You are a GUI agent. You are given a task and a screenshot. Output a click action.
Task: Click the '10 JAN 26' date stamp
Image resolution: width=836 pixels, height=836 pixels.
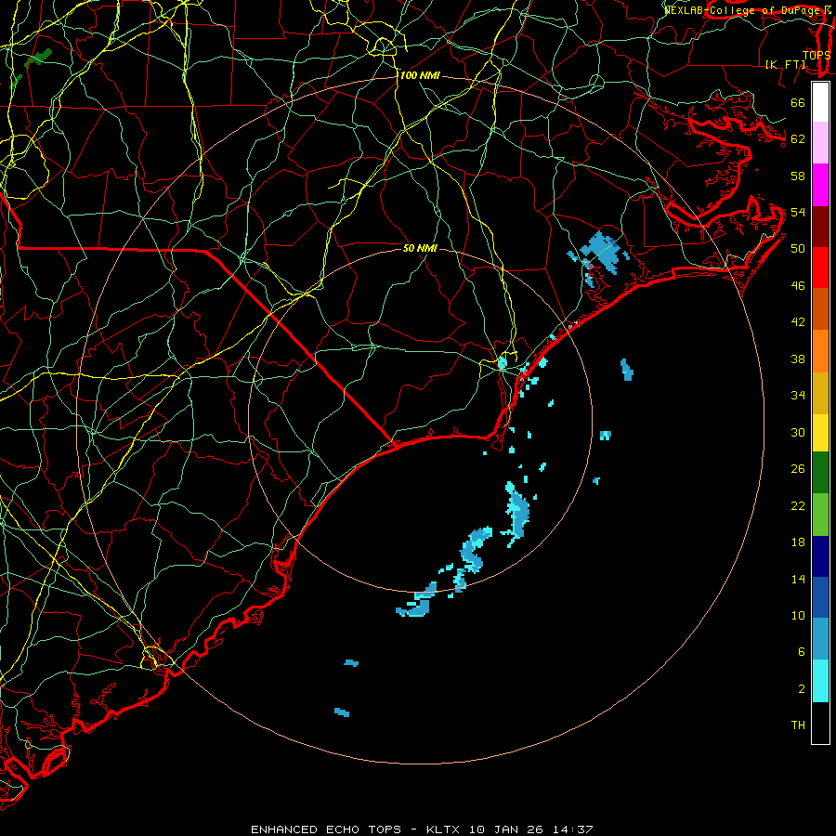[506, 829]
